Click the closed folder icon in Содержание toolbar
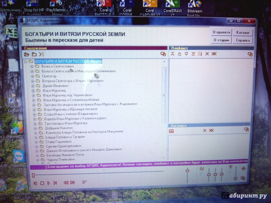Image resolution: width=271 pixels, height=203 pixels. coord(34,54)
